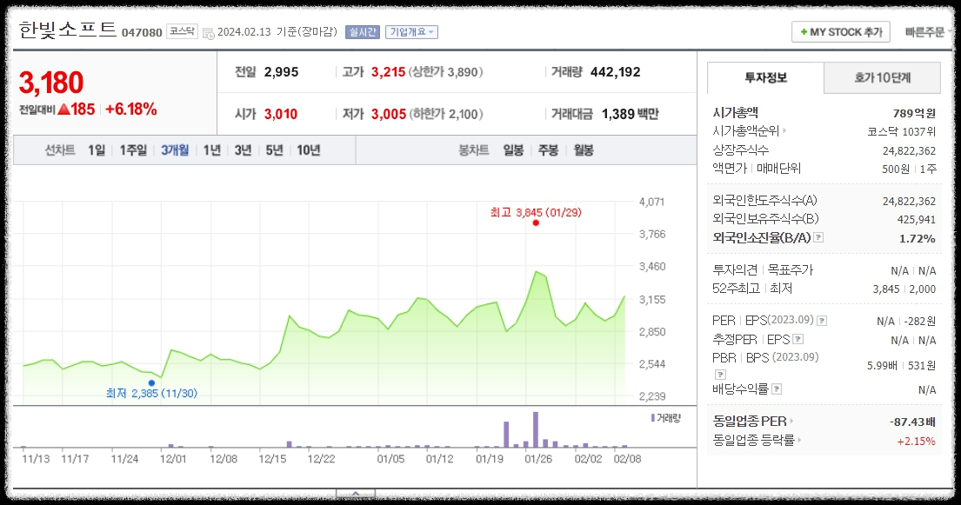Click the 동일업종 PER value -87.43배
The height and width of the screenshot is (505, 961).
[912, 422]
